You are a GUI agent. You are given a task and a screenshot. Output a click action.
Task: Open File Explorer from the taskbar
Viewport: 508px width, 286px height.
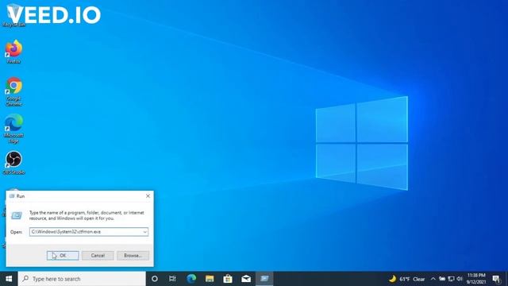click(210, 279)
